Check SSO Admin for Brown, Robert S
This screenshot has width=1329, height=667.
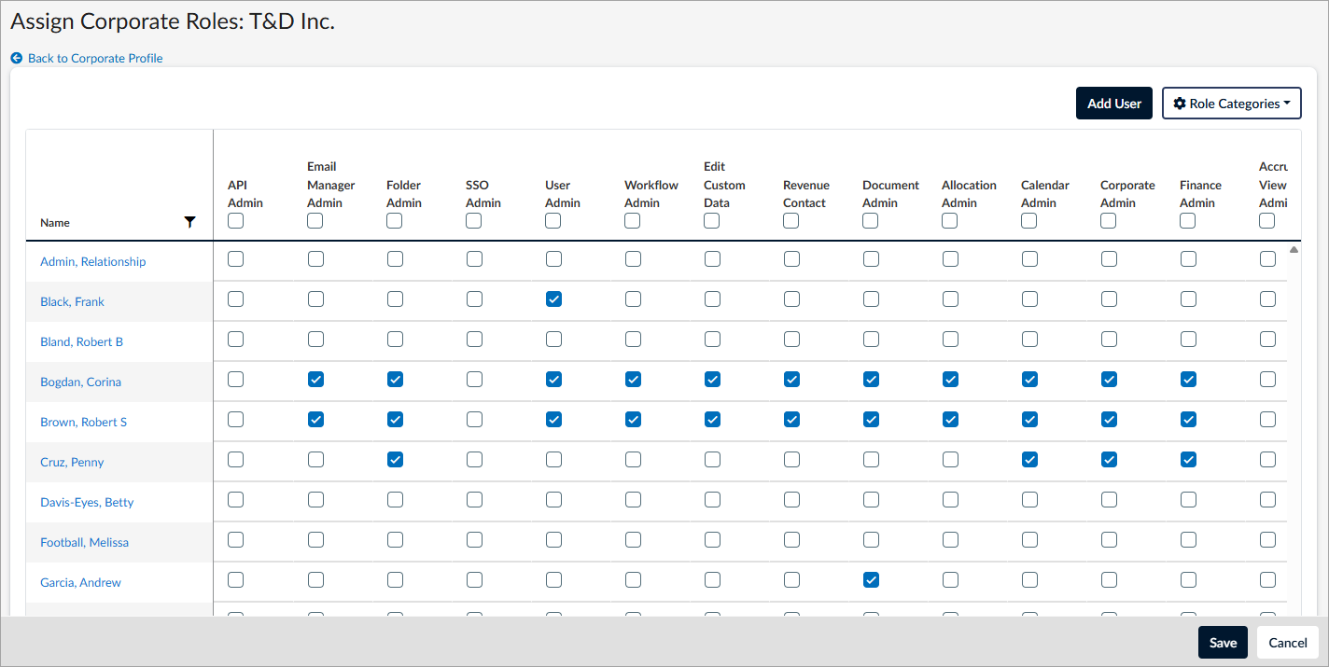474,420
